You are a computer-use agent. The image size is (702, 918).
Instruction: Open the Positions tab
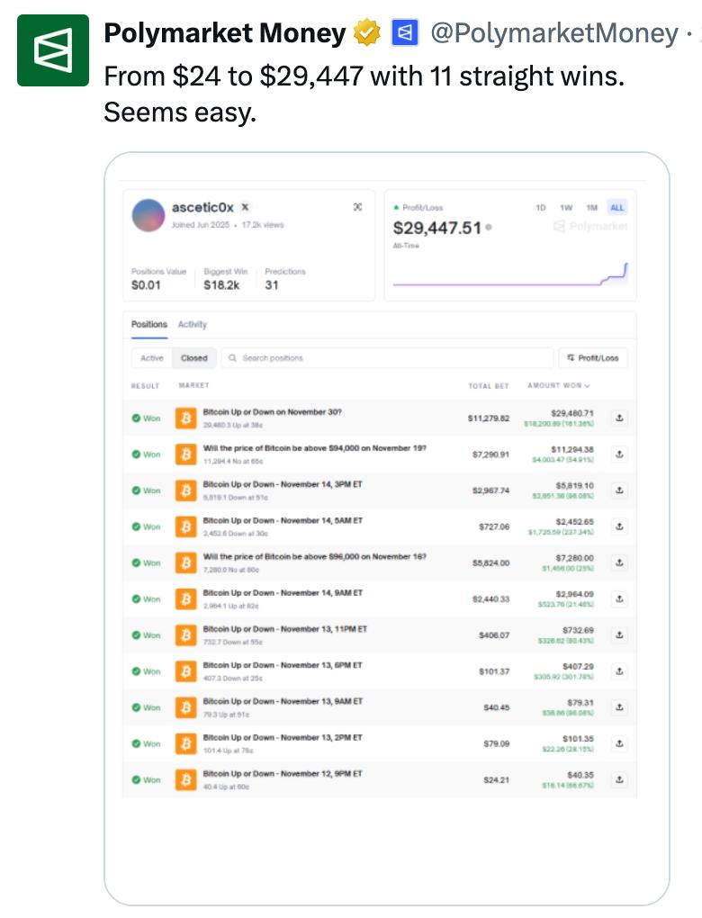coord(148,324)
